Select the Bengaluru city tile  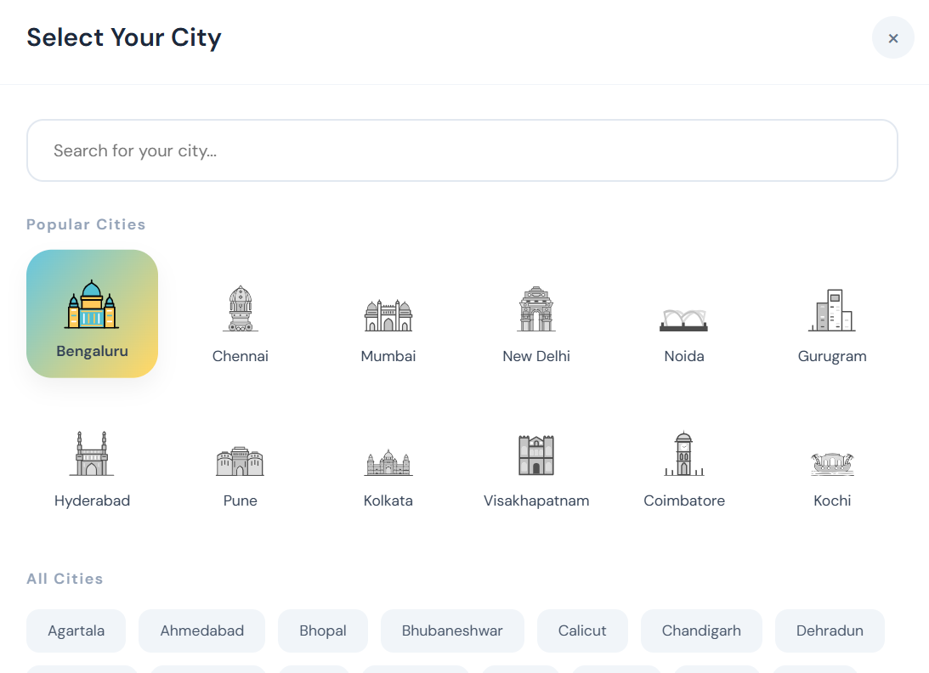[x=92, y=314]
